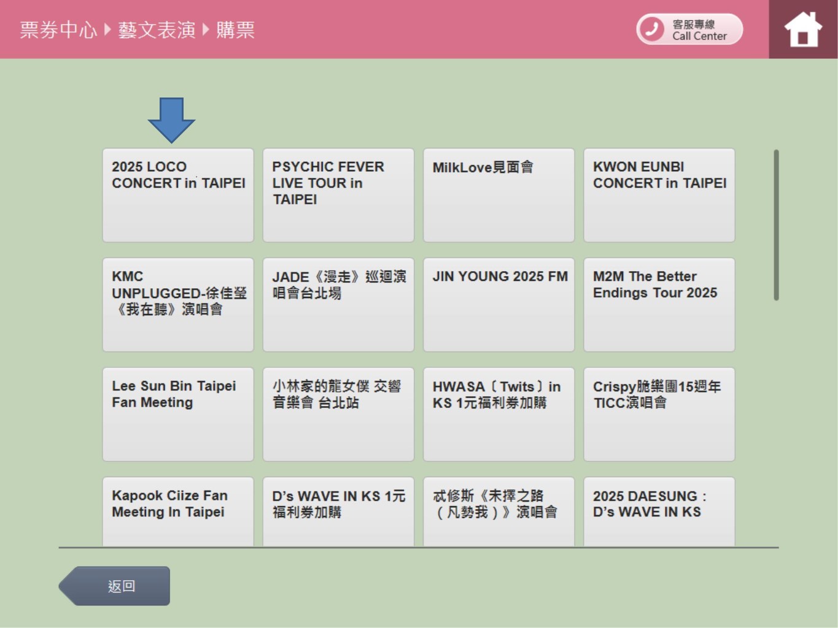Choose HWASA Twits in KS 1元福利券加購
This screenshot has height=628, width=838.
[x=499, y=414]
